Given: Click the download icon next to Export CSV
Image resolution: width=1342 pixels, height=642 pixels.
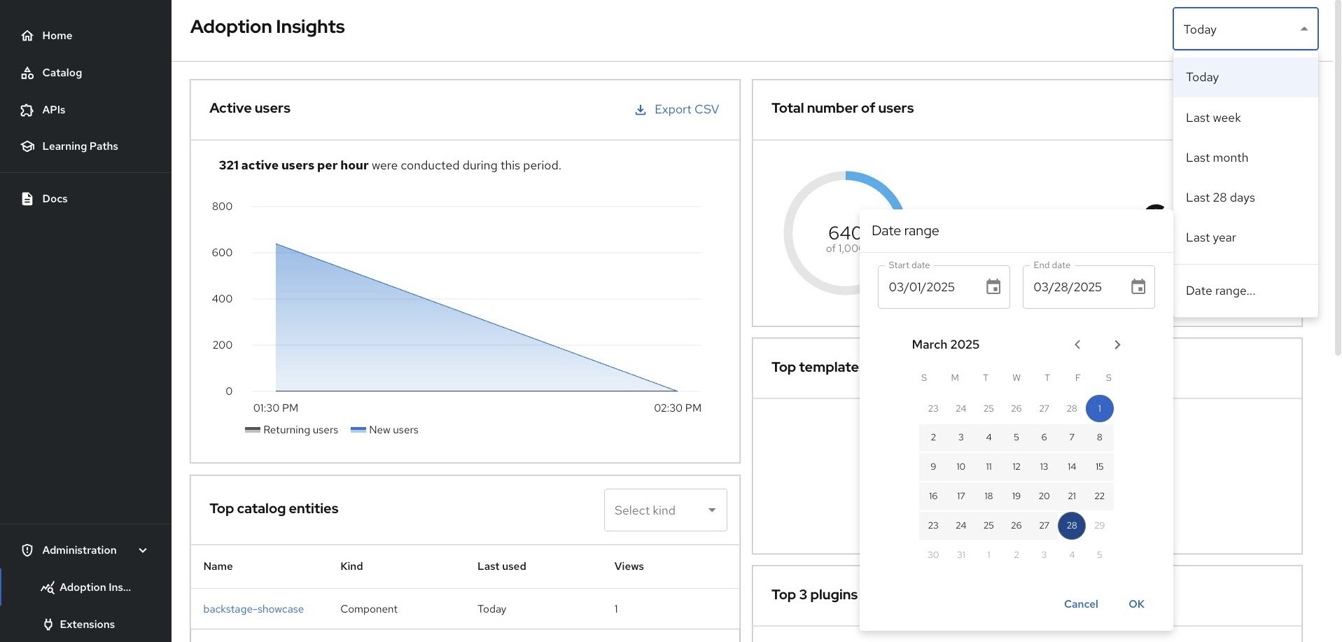Looking at the screenshot, I should [x=639, y=109].
